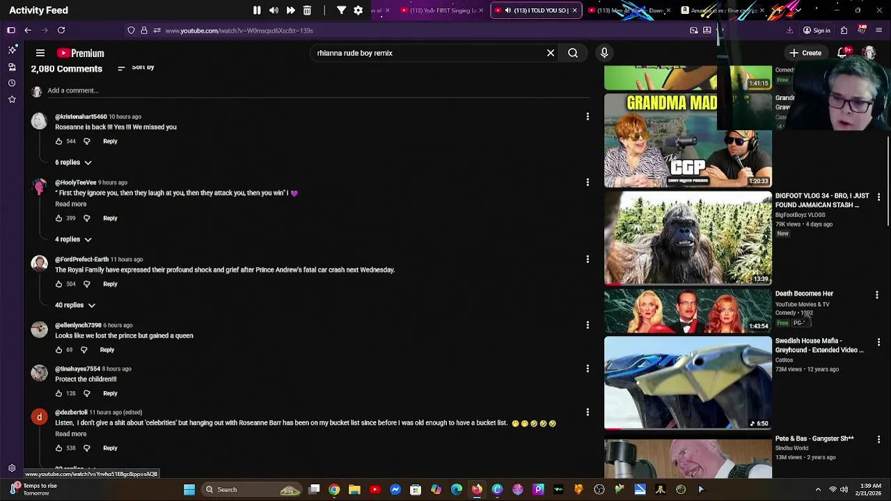Run search with the magnifier button

(x=573, y=53)
